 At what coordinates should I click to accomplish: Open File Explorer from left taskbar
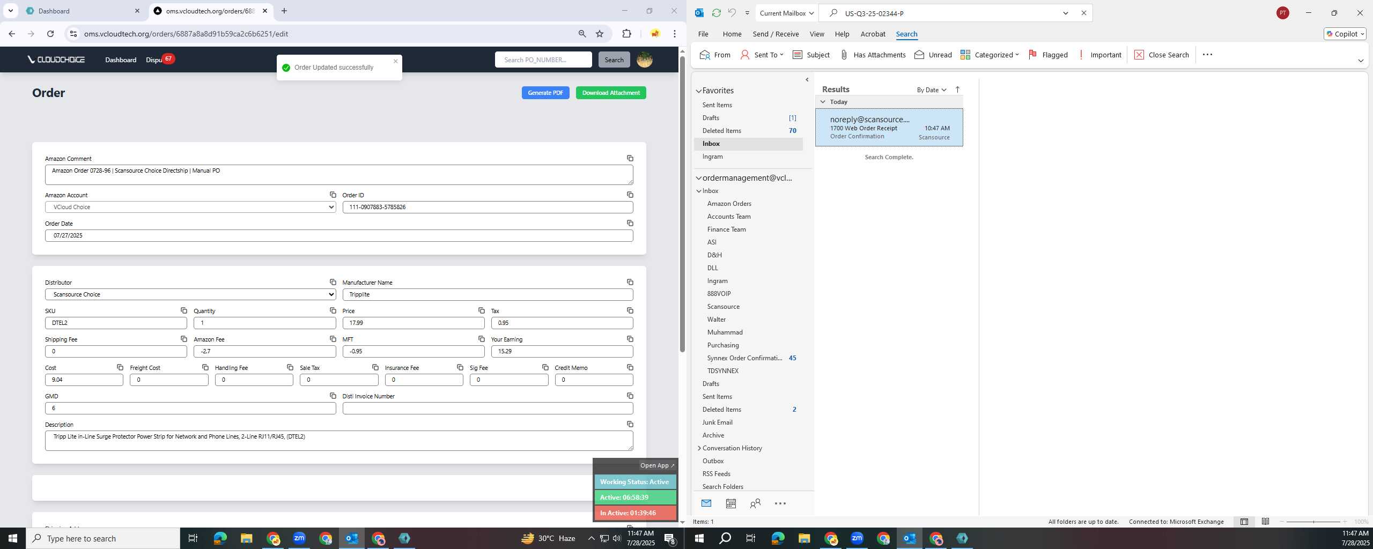tap(246, 538)
